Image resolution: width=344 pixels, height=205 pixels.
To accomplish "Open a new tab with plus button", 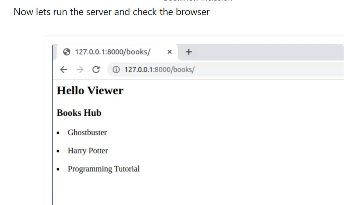I will [188, 52].
